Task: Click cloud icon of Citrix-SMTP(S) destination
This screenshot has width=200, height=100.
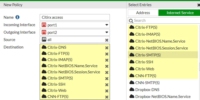Action: tap(44, 78)
